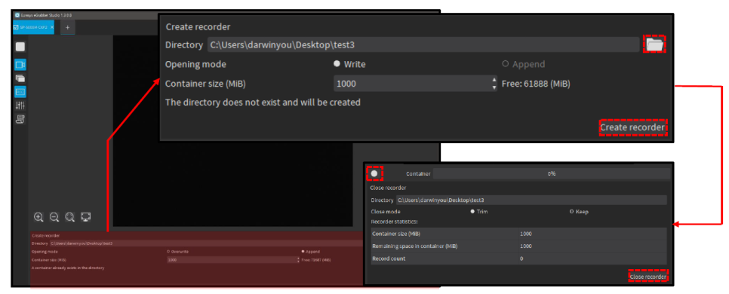Click the monitor fit-to-screen icon
Screen dimensions: 729x294
click(85, 217)
